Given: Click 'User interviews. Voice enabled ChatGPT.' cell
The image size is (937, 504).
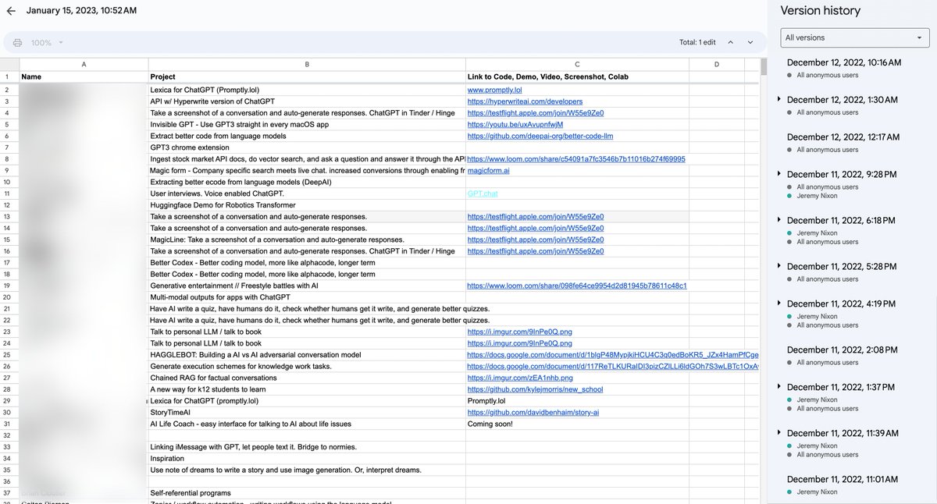Looking at the screenshot, I should pos(307,193).
